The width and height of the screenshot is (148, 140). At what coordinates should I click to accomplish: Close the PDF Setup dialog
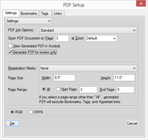click(x=141, y=4)
